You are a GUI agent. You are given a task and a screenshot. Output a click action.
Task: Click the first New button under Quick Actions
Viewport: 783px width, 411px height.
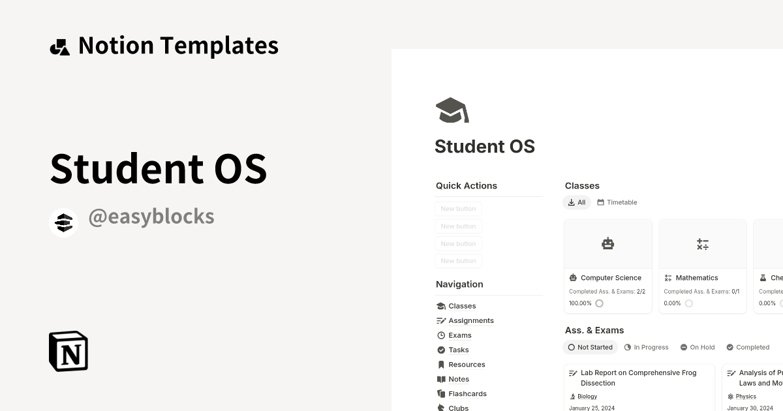[x=458, y=208]
